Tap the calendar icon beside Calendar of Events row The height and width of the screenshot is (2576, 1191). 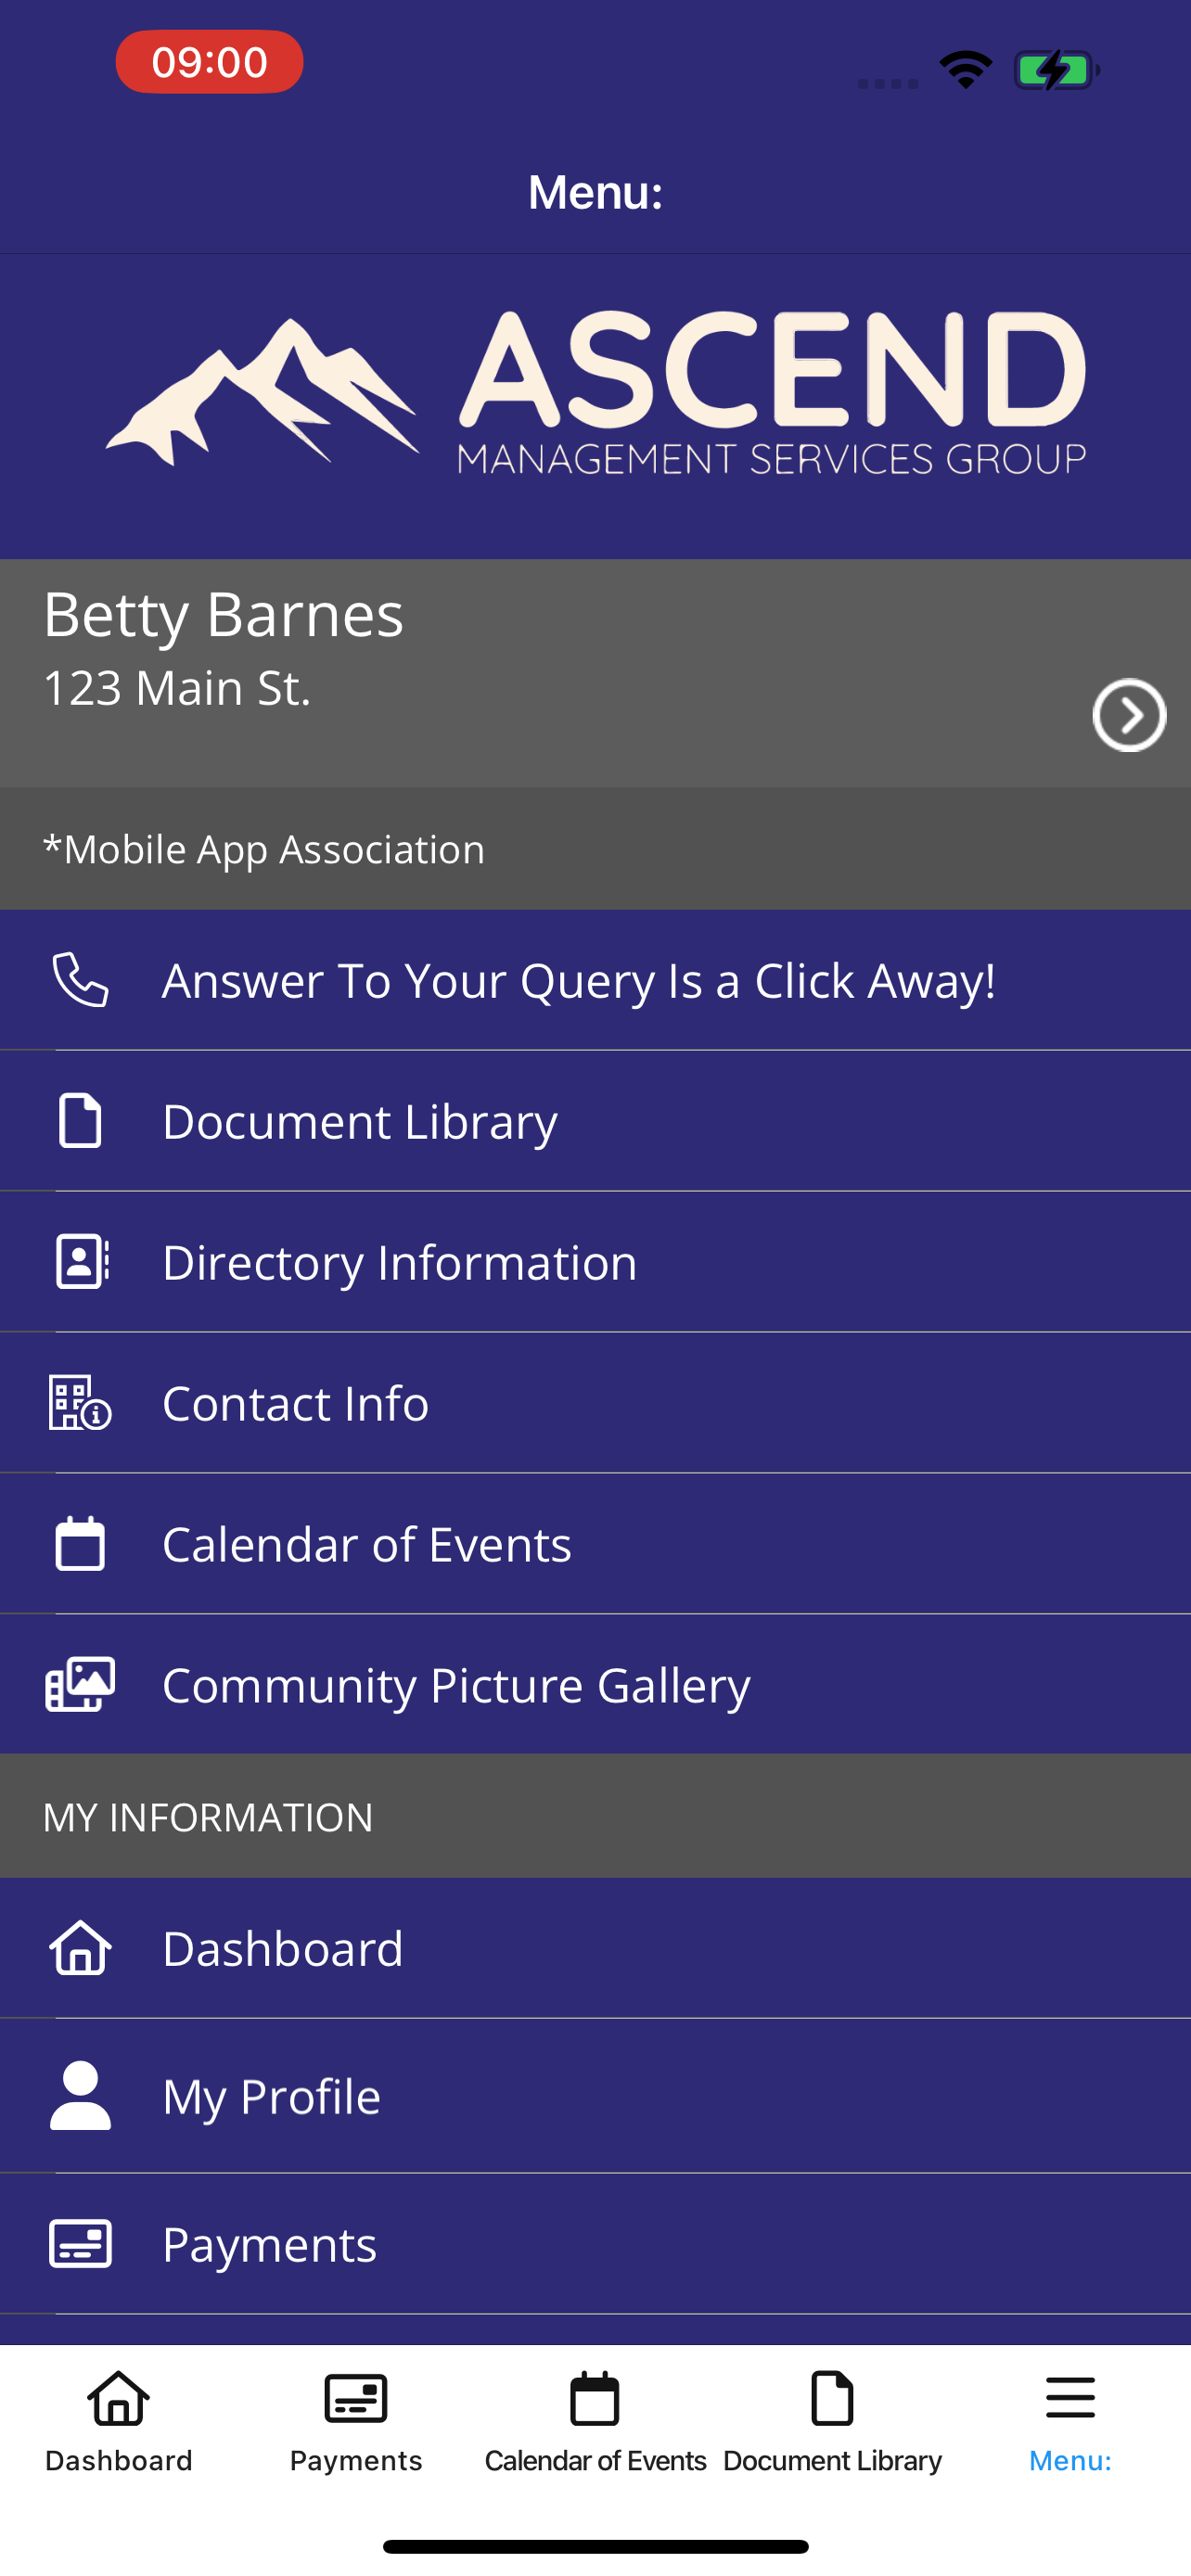tap(80, 1544)
